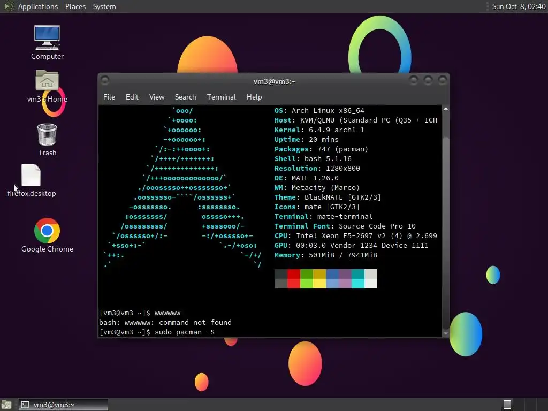The height and width of the screenshot is (411, 548).
Task: Open the terminal Help menu
Action: (x=254, y=97)
